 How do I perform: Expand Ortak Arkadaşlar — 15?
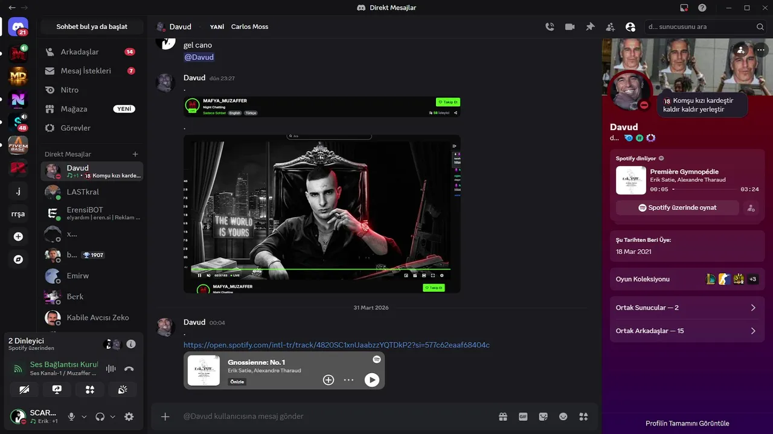pyautogui.click(x=687, y=331)
